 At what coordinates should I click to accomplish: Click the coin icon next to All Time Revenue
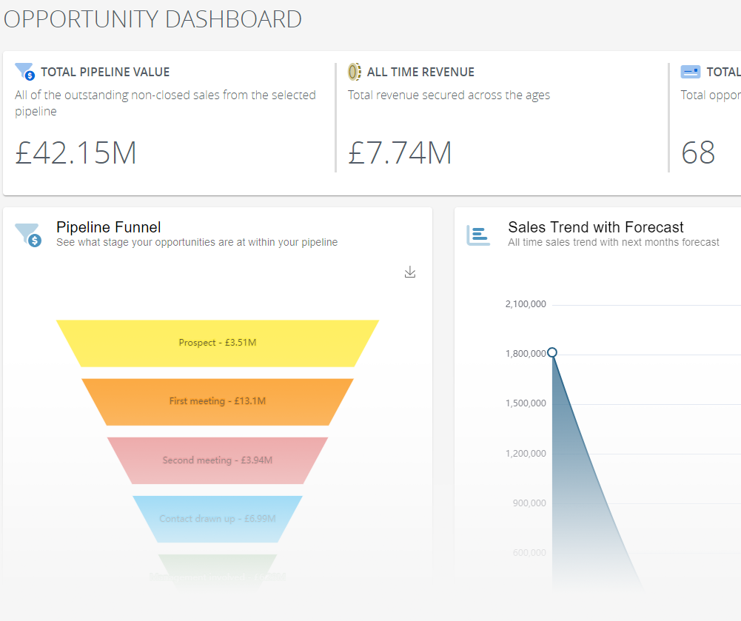[x=355, y=72]
